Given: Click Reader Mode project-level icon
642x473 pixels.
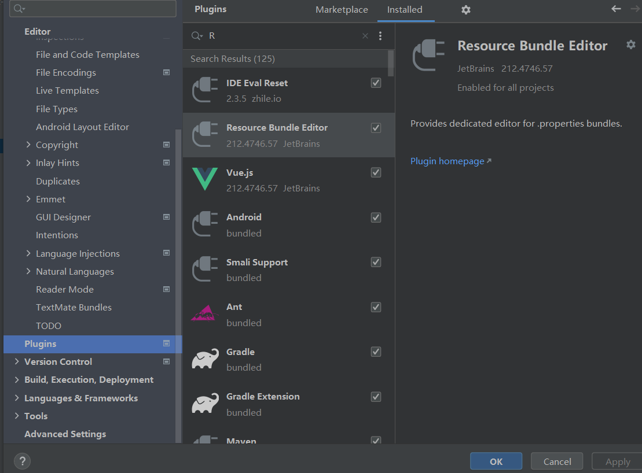Looking at the screenshot, I should (x=166, y=289).
